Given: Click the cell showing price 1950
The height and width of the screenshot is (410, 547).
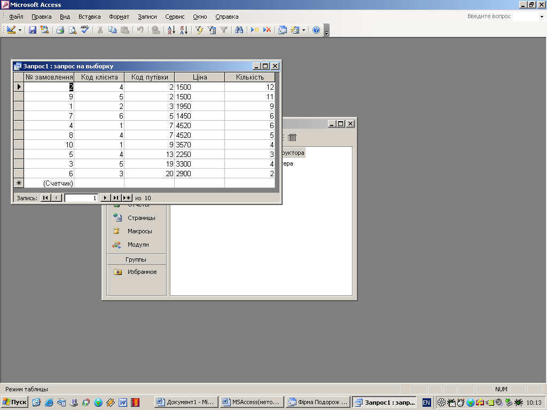Looking at the screenshot, I should 200,106.
